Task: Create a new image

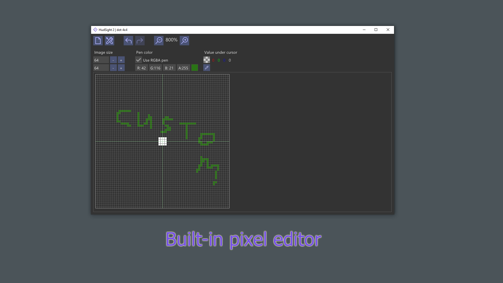Action: coord(98,41)
